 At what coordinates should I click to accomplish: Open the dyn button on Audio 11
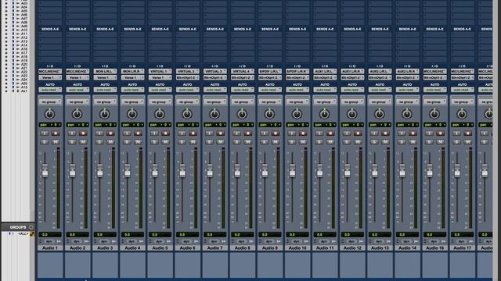324,242
